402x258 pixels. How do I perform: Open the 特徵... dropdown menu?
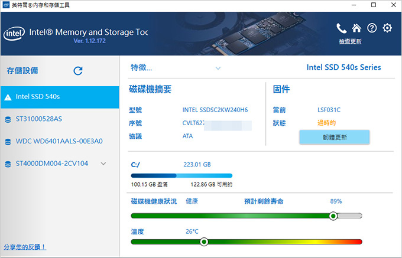coord(176,67)
